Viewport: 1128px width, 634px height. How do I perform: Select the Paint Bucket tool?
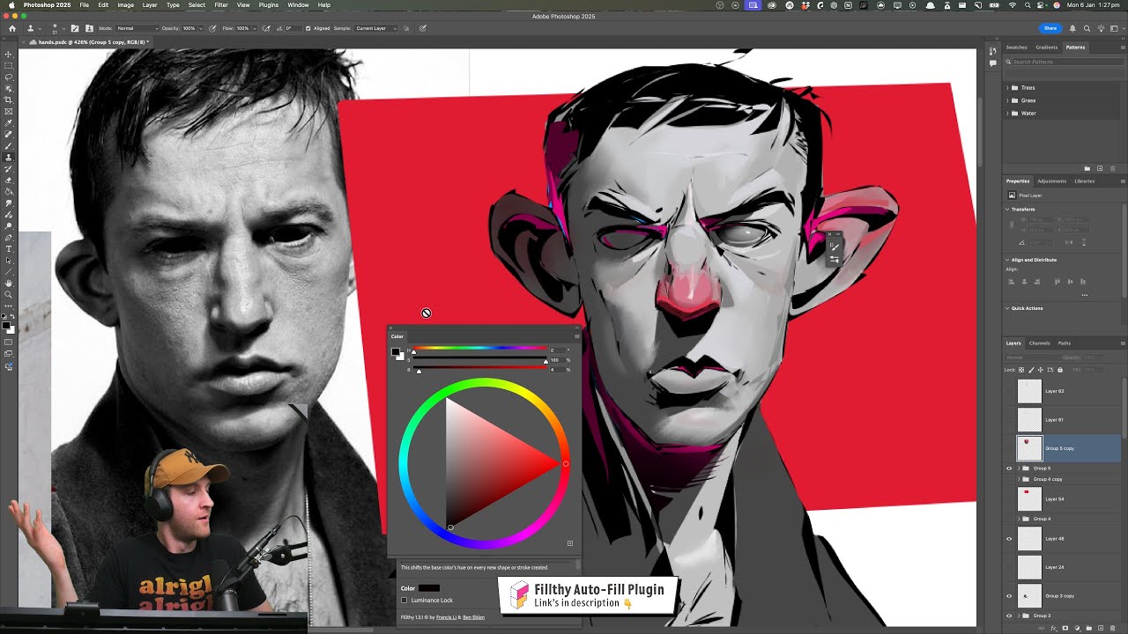(9, 192)
